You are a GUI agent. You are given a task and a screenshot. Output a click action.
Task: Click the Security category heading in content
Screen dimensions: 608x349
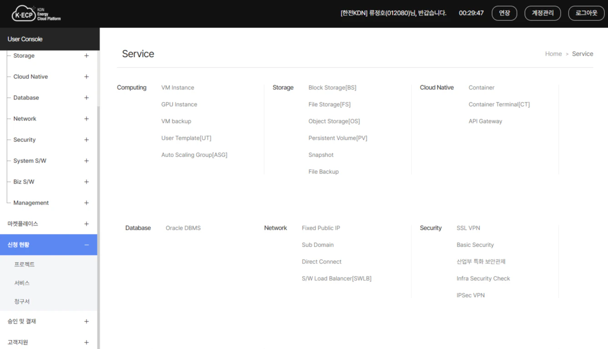click(x=431, y=228)
